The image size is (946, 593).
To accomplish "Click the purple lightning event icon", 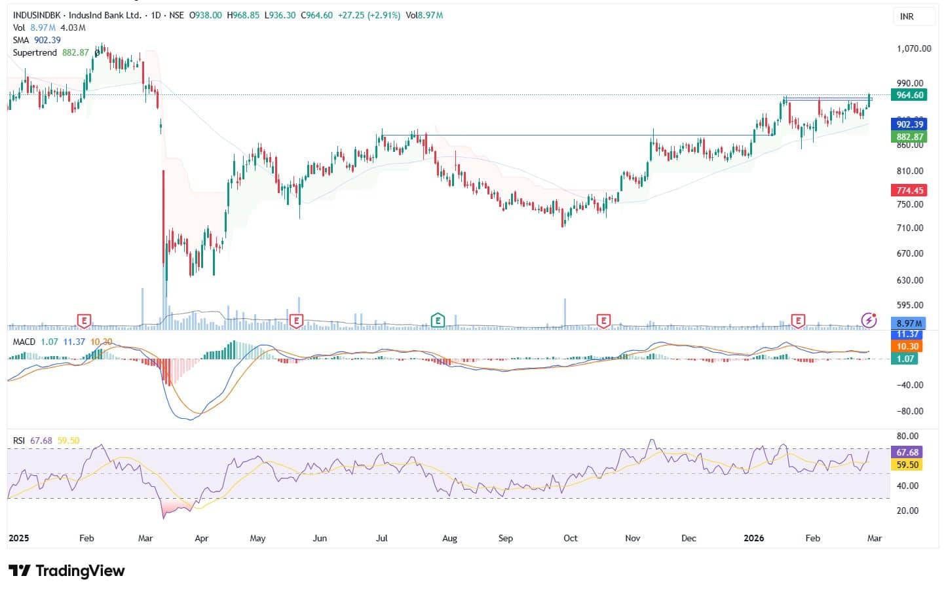I will [x=869, y=320].
